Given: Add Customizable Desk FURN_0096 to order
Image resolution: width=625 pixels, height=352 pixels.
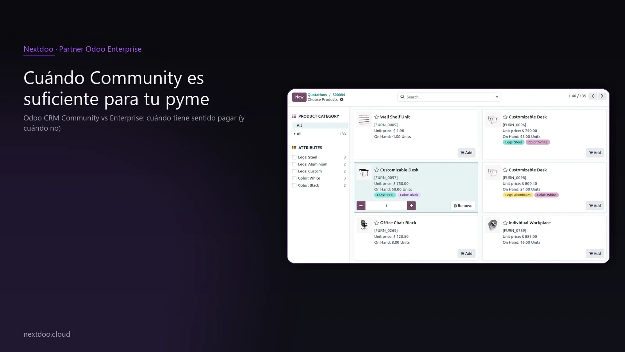Looking at the screenshot, I should [595, 153].
